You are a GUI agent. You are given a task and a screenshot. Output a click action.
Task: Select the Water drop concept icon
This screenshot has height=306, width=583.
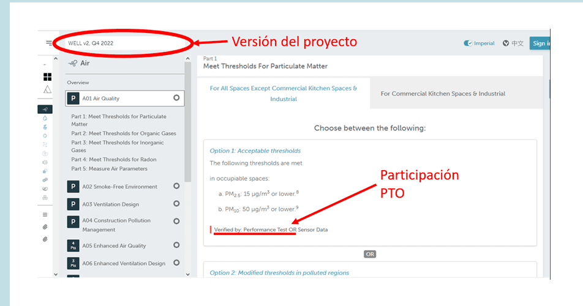[45, 118]
